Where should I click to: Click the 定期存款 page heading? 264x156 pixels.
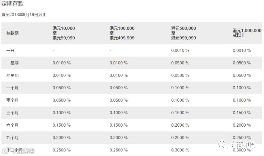click(12, 4)
